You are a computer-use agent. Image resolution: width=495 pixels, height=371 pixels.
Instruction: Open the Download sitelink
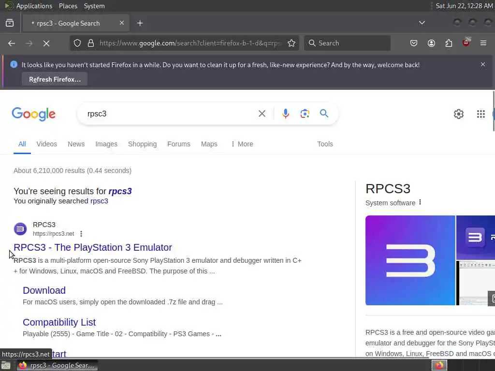click(44, 290)
